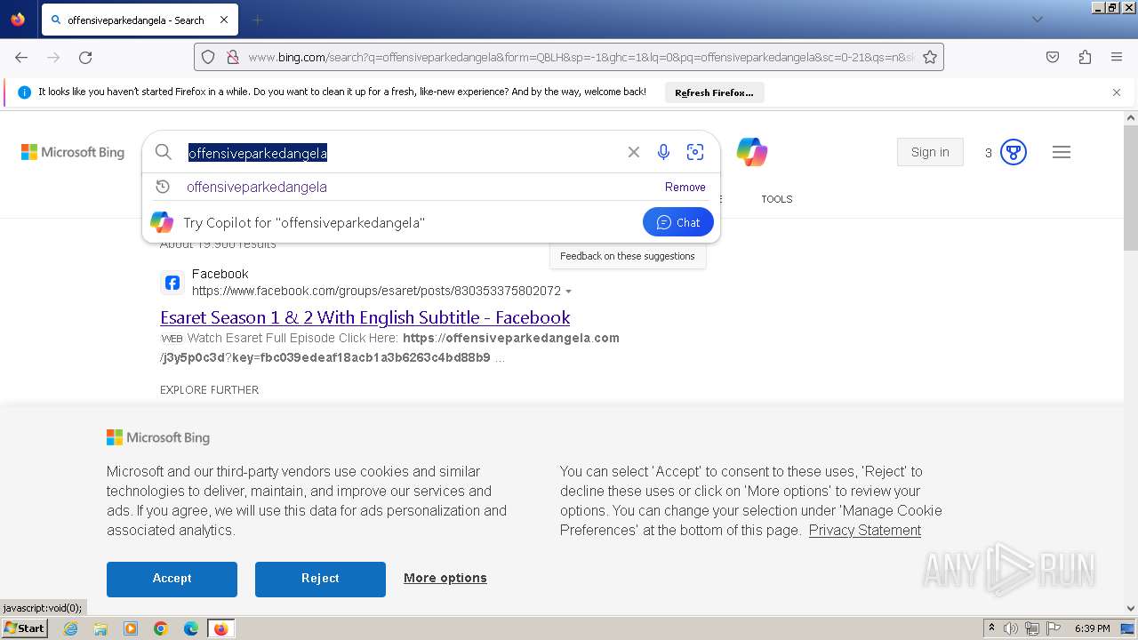Go to Microsoft Bing home logo
Screen dimensions: 1138x640
tap(73, 152)
